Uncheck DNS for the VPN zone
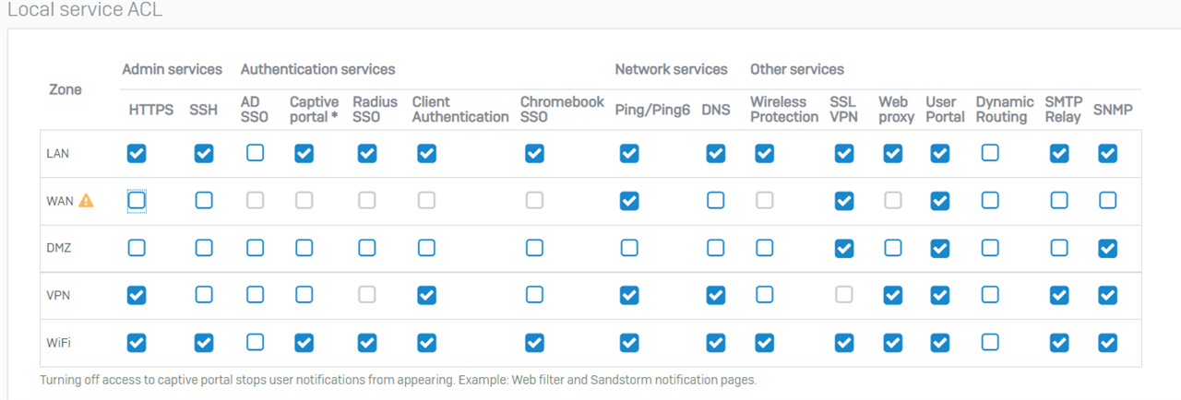This screenshot has height=400, width=1181. (x=716, y=295)
